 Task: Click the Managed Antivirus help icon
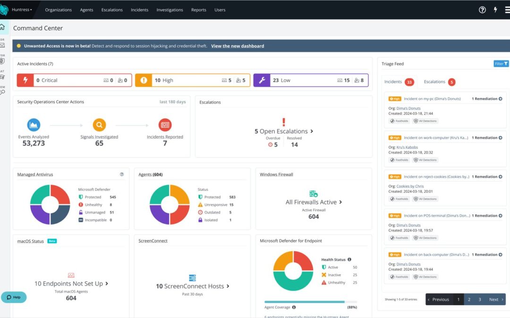(122, 174)
